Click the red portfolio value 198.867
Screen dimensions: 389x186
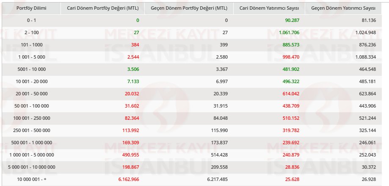point(131,167)
